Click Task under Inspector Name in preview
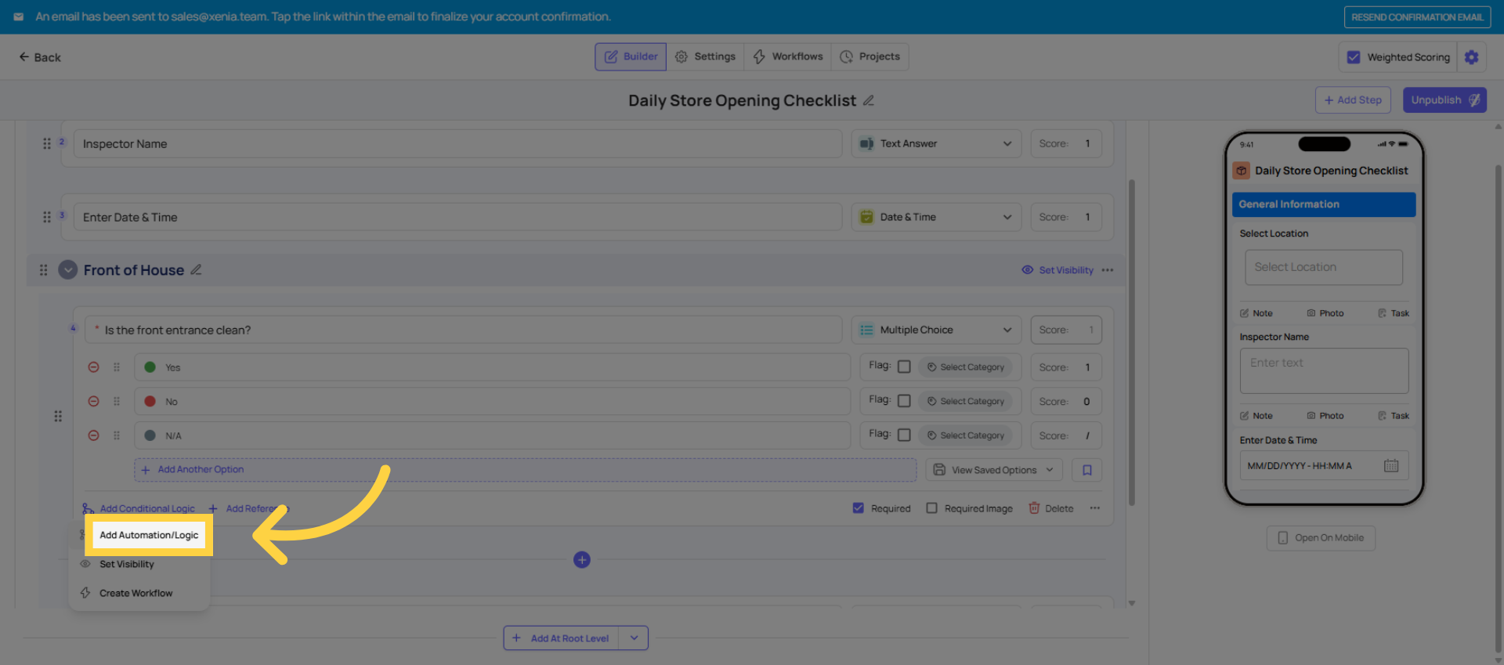This screenshot has height=665, width=1504. [1394, 416]
